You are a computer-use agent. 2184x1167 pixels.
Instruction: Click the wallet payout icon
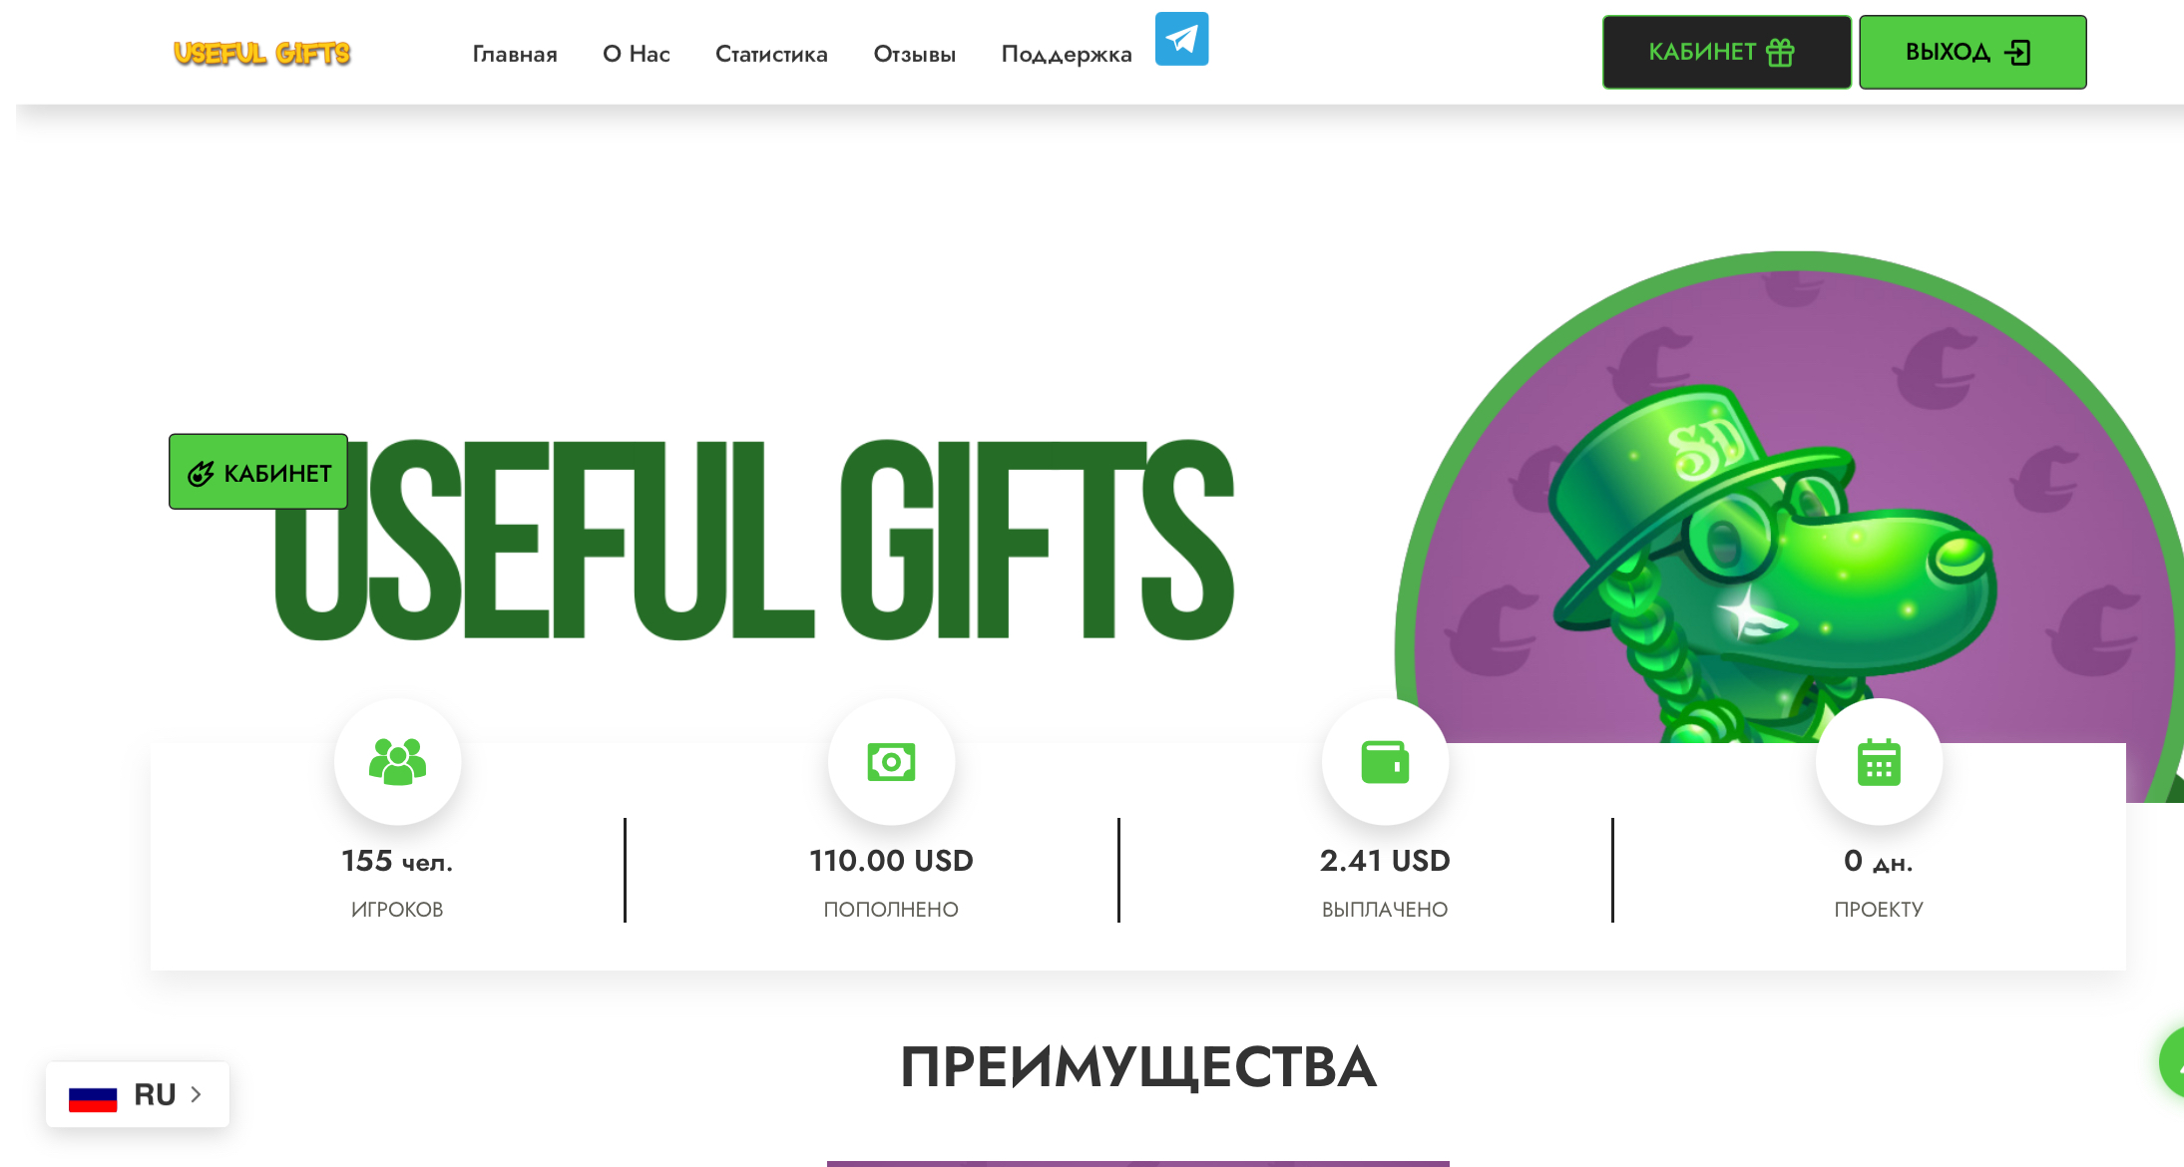tap(1385, 762)
